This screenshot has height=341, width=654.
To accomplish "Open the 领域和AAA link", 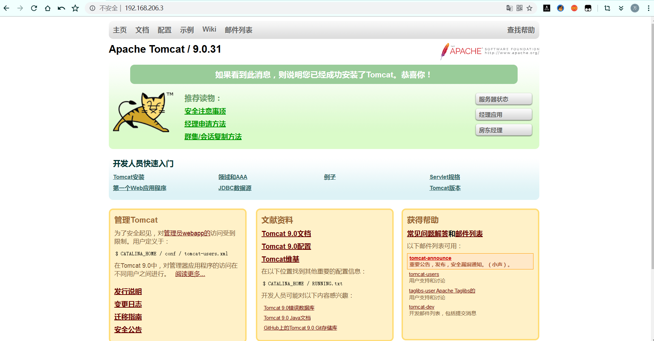I will pyautogui.click(x=233, y=177).
